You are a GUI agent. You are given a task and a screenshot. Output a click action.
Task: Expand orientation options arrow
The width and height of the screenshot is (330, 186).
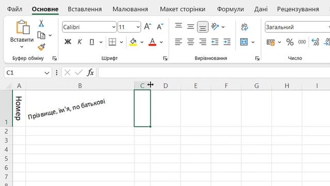[x=223, y=27]
